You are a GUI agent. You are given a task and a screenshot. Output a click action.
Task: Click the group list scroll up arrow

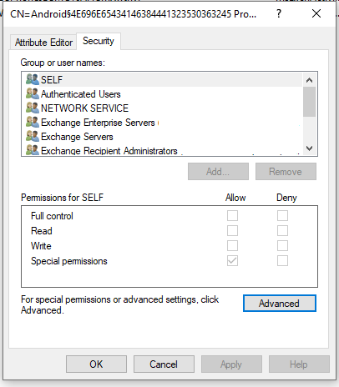[309, 80]
